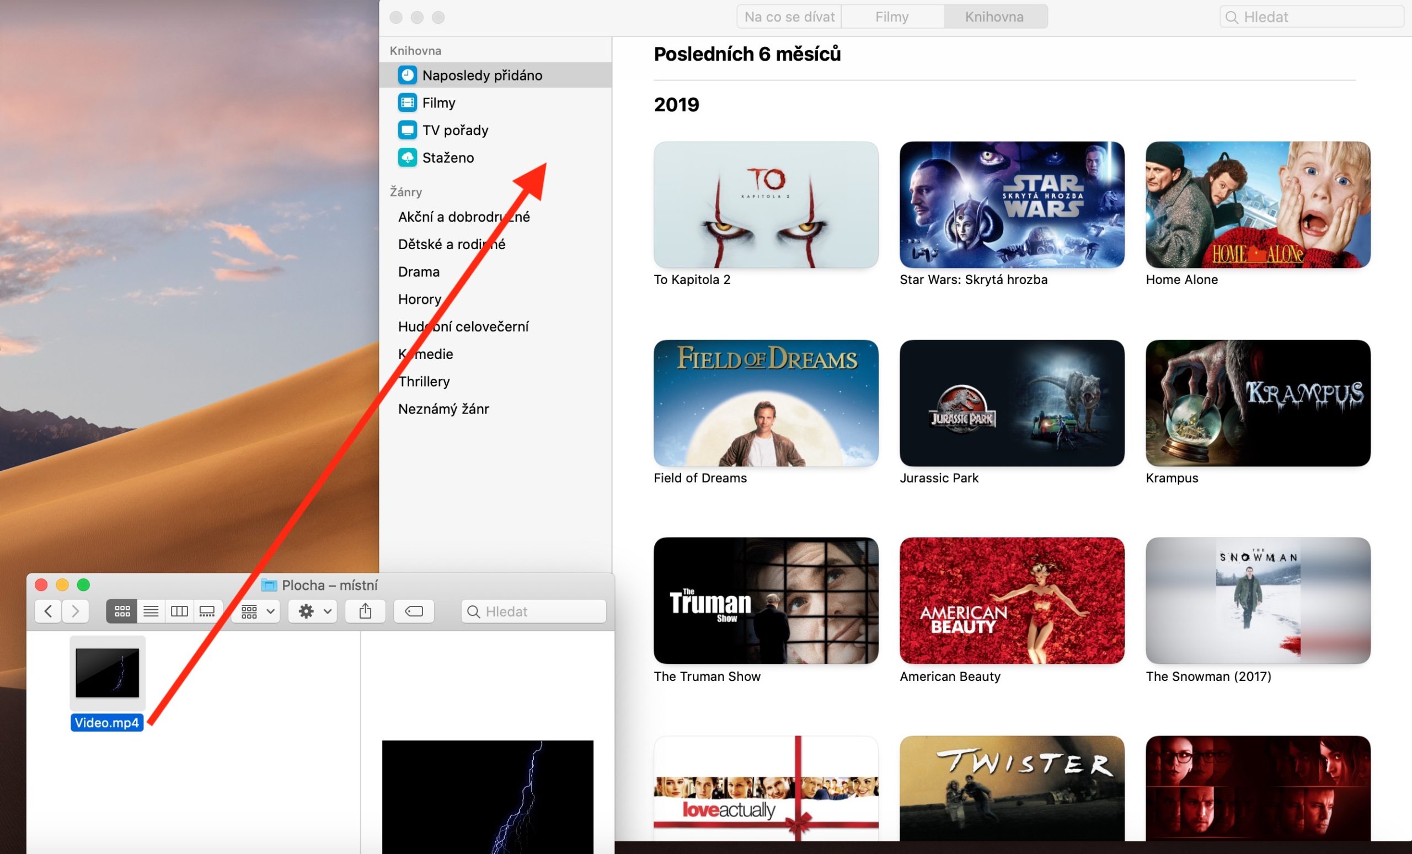Close the Finder window
1412x854 pixels.
[x=41, y=585]
